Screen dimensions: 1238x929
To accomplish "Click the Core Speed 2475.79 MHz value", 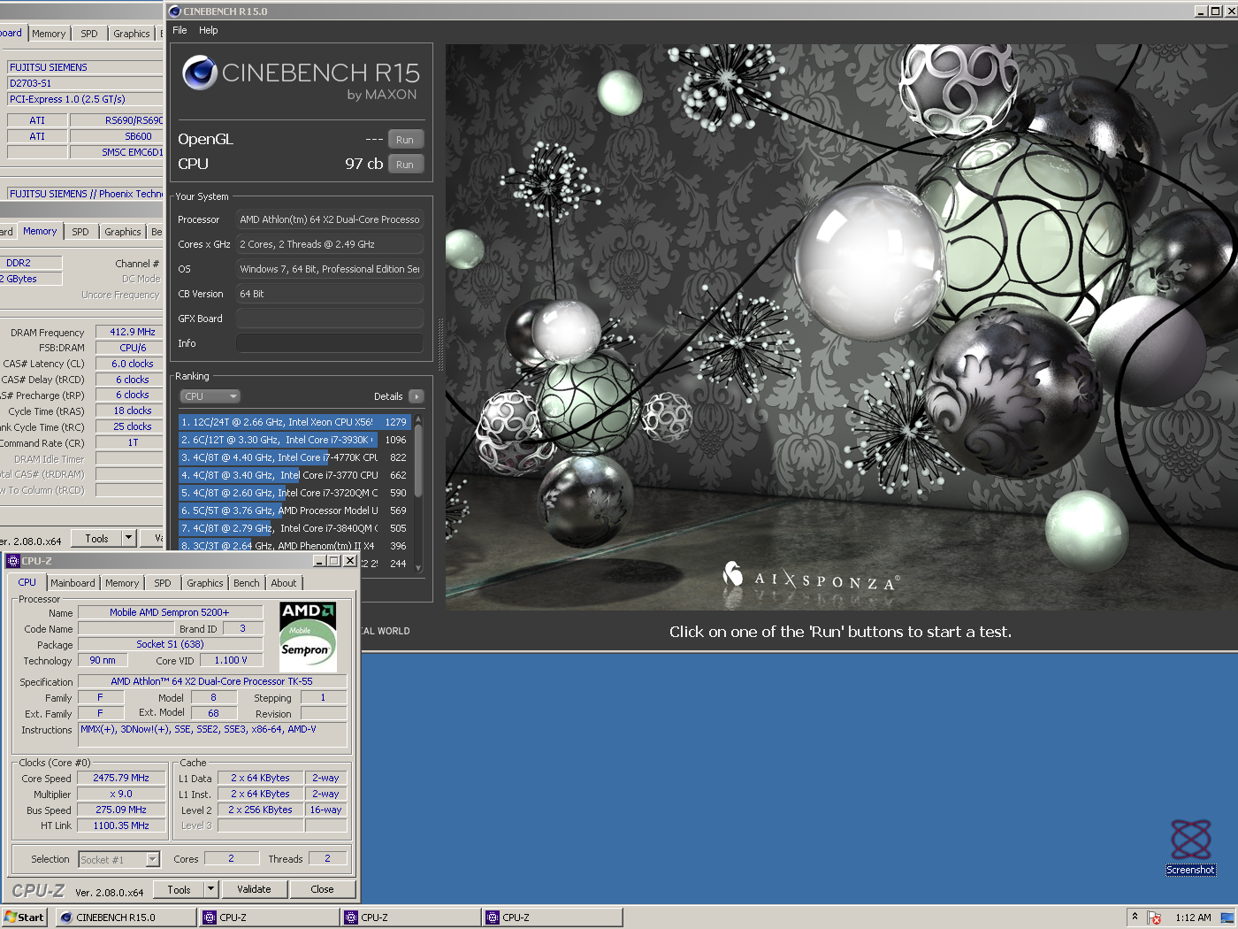I will [x=121, y=778].
